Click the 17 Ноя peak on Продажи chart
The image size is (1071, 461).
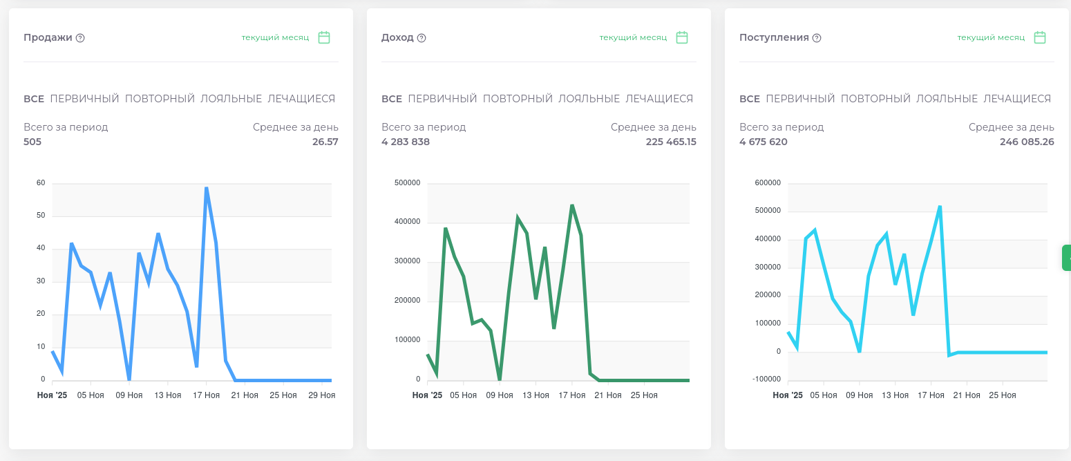click(206, 188)
